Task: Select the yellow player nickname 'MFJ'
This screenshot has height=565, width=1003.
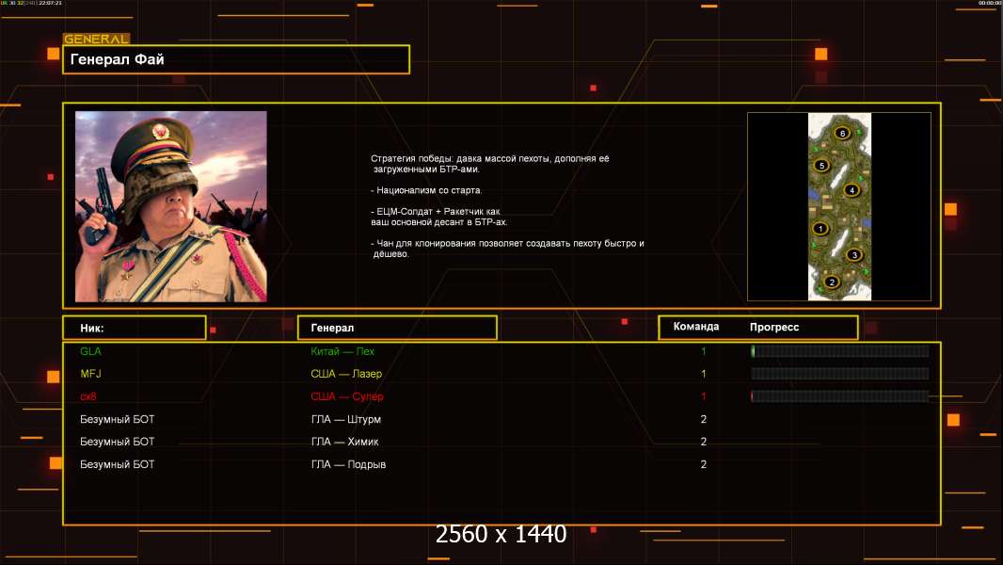Action: click(x=90, y=374)
